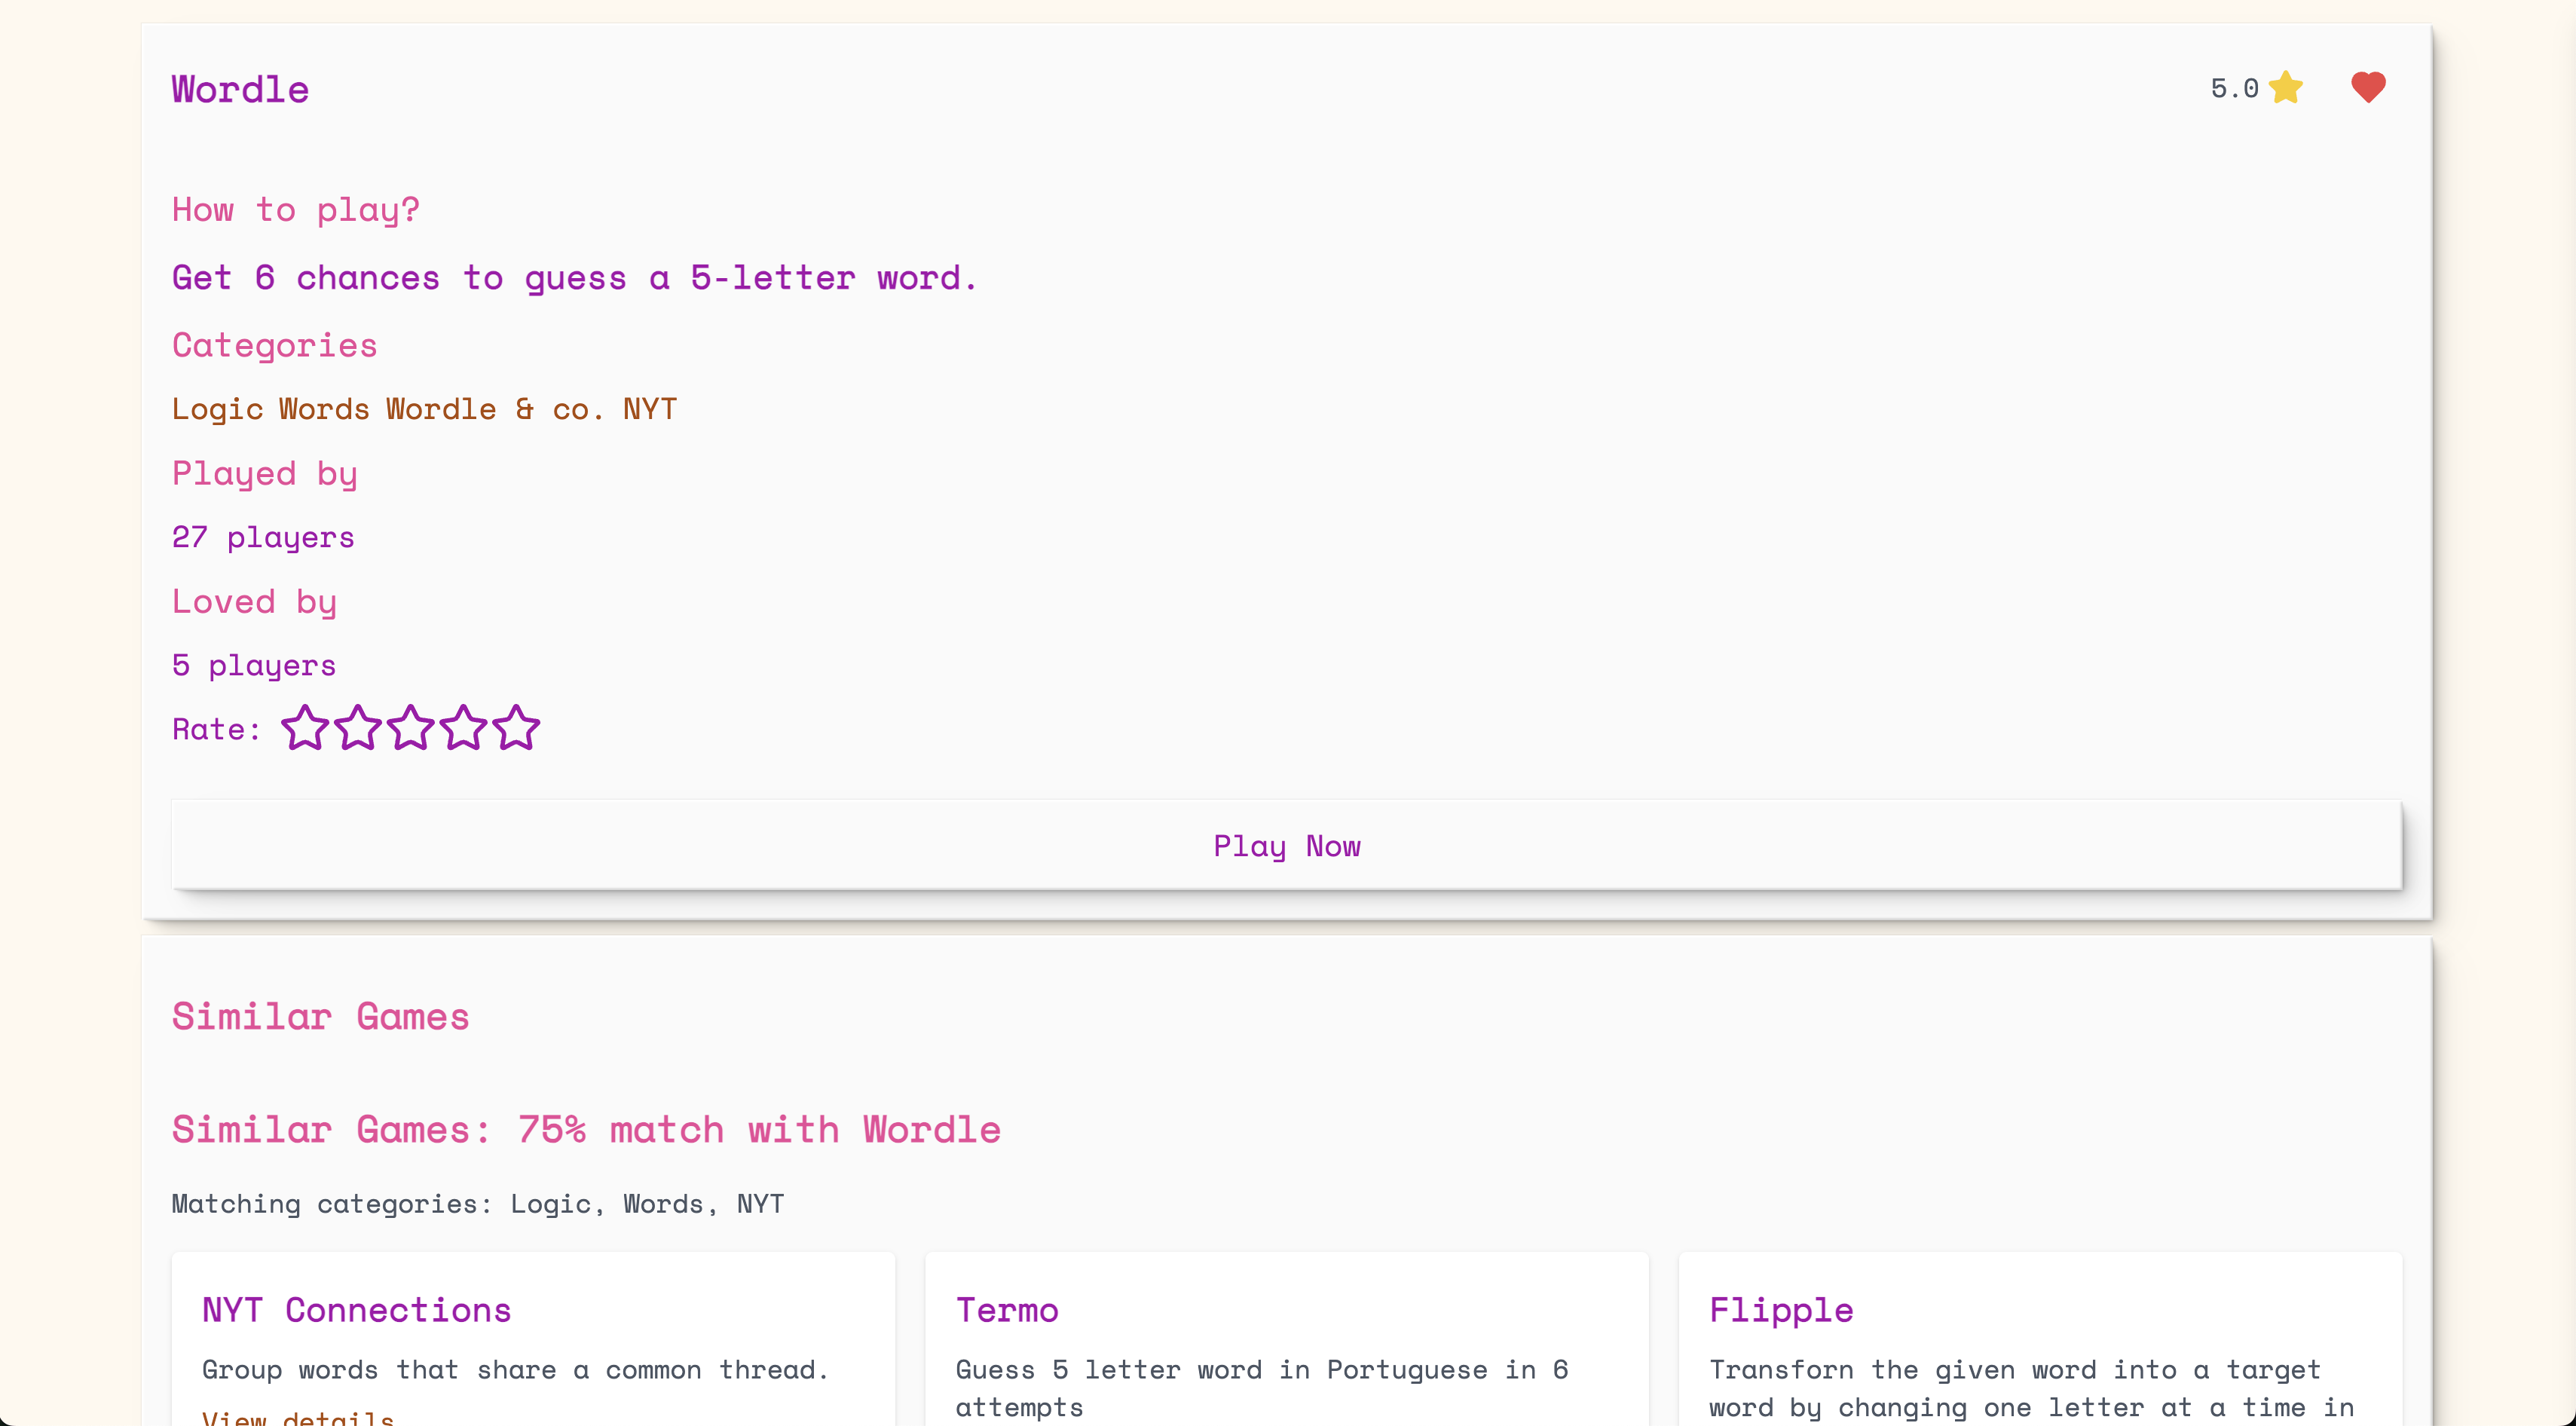The height and width of the screenshot is (1426, 2576).
Task: Click 'Get 6 chances to guess' description
Action: pyautogui.click(x=574, y=278)
